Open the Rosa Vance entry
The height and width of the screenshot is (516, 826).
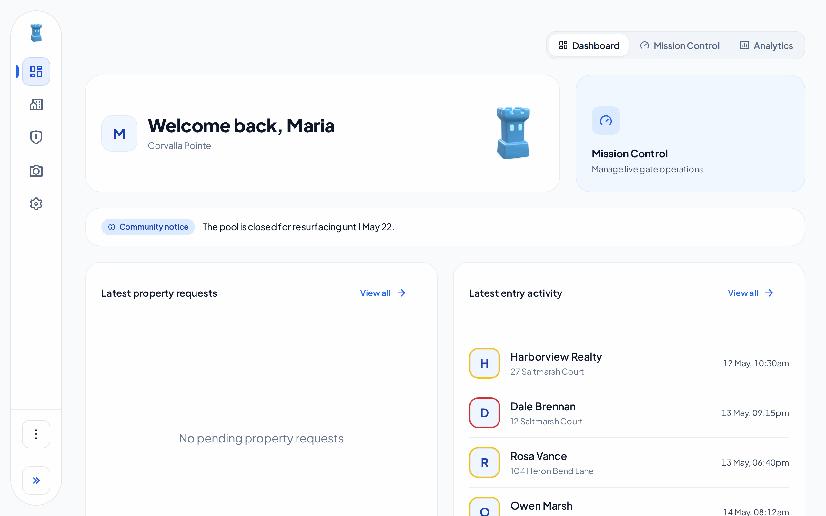pyautogui.click(x=629, y=462)
